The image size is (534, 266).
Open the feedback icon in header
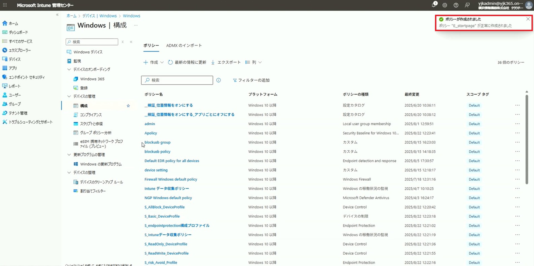click(x=467, y=5)
